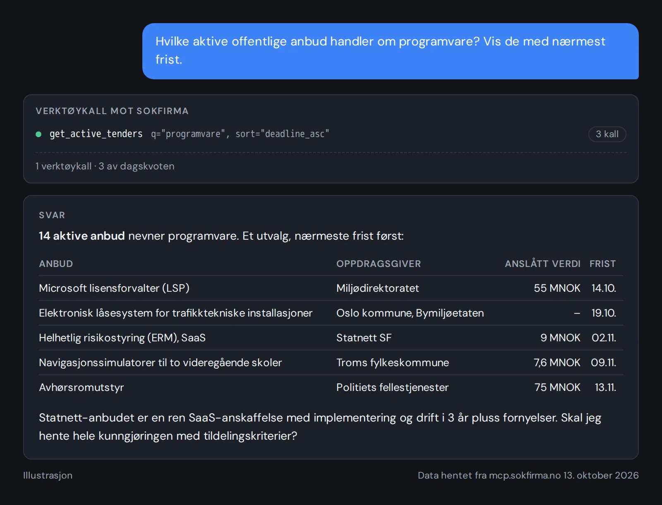Select Helhetlig risikostyring (ERM), SaaS row
Viewport: 662px width, 505px height.
pos(331,338)
